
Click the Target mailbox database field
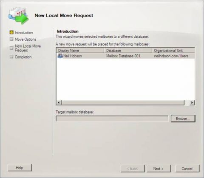click(112, 119)
